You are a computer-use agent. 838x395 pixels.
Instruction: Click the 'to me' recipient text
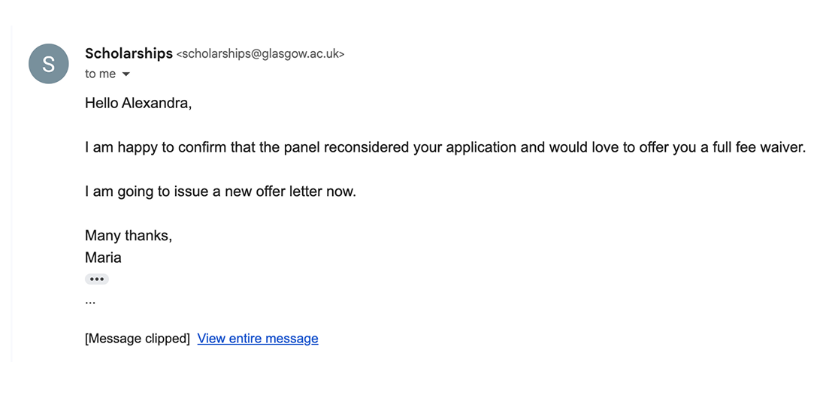pyautogui.click(x=100, y=74)
